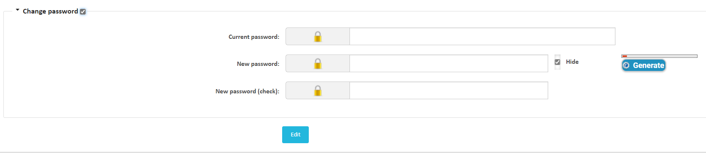
Task: Click the red strength indicator segment
Action: 625,56
